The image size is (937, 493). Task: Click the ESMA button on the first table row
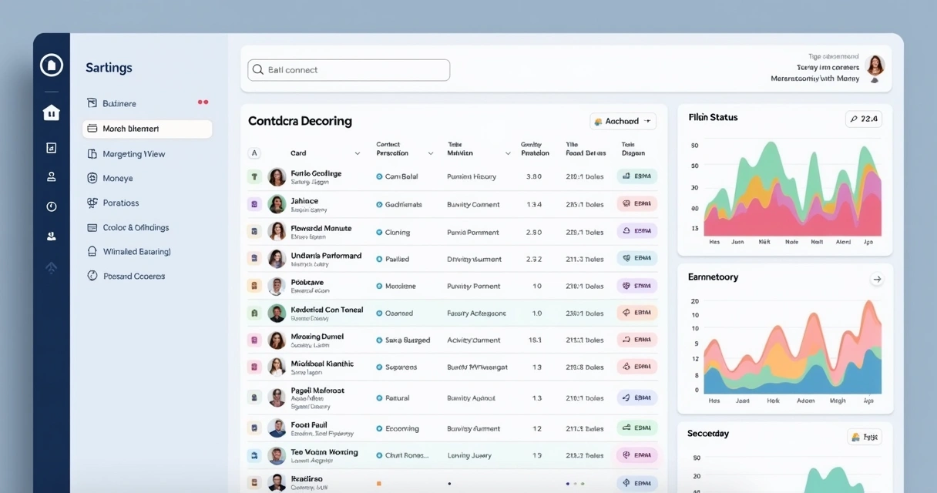(637, 176)
